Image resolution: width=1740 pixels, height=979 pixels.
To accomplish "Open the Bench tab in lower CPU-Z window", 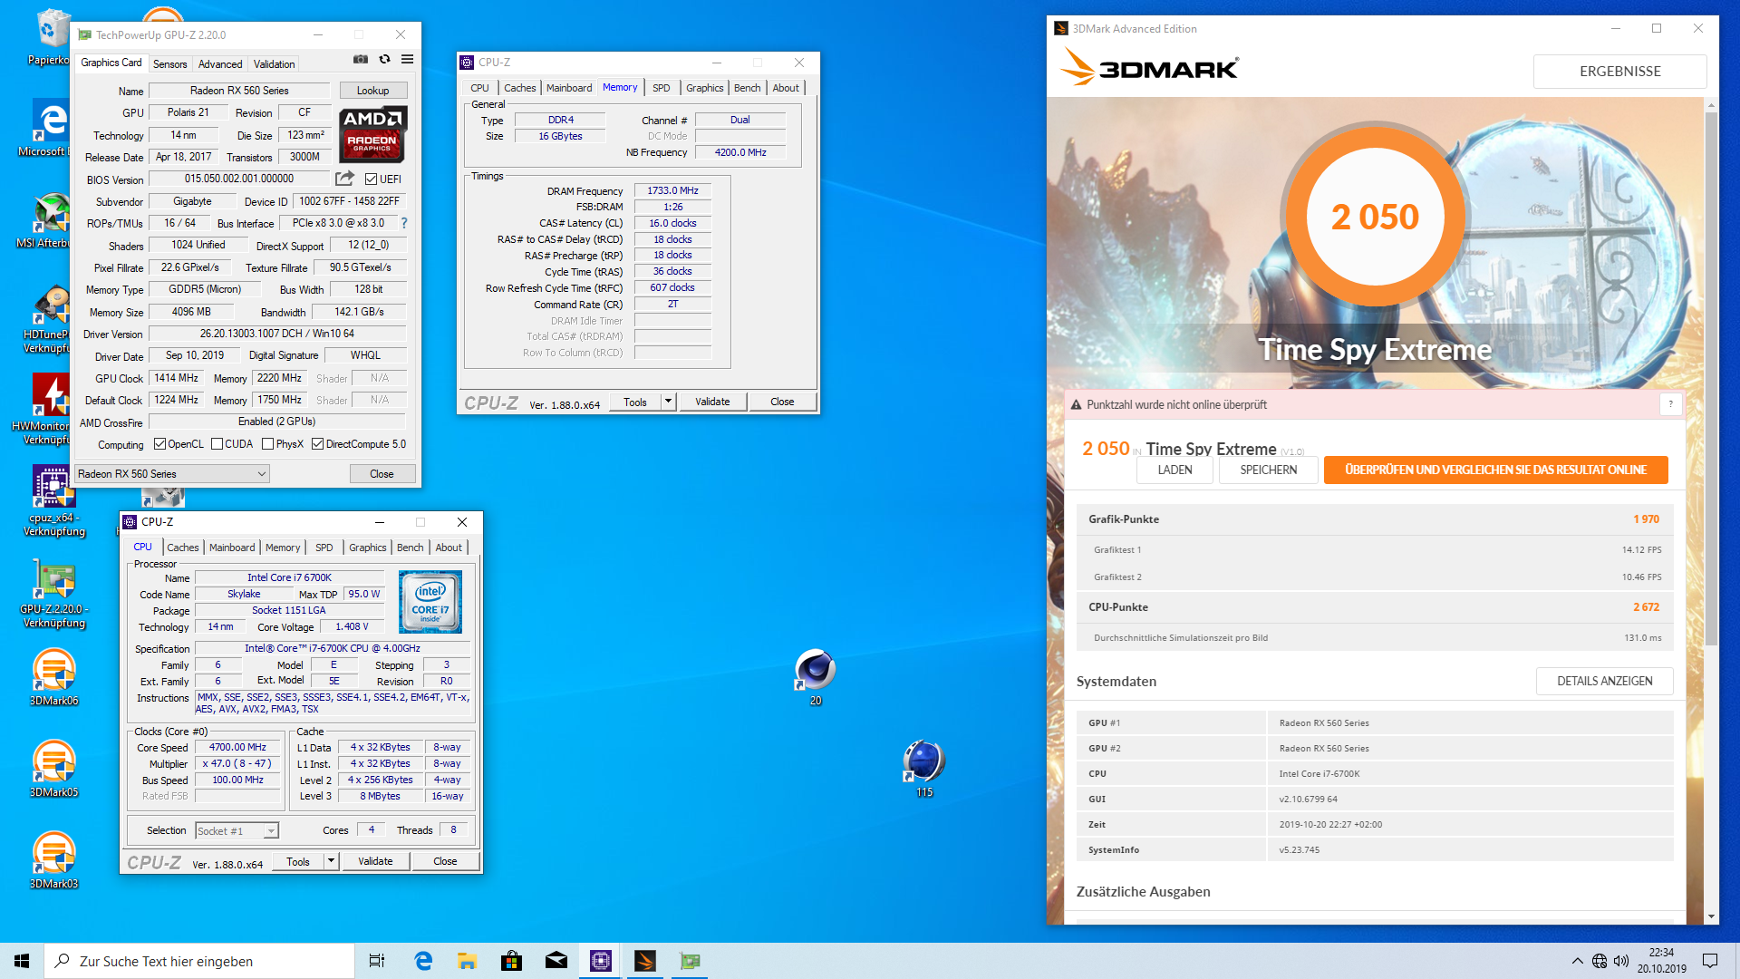I will coord(410,548).
